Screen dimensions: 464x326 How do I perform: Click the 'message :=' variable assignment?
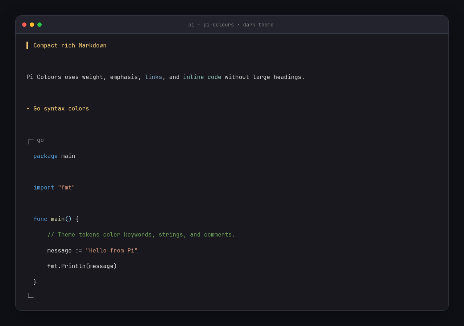coord(65,251)
